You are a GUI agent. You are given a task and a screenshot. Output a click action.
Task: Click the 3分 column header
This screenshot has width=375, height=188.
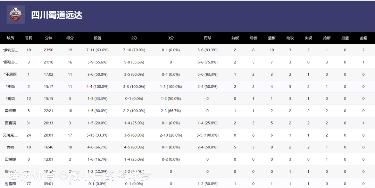[171, 38]
